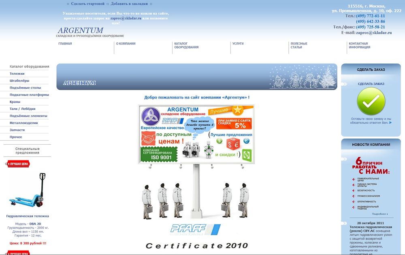Click the Argentum billboard banner image
This screenshot has height=255, width=405.
tap(196, 134)
